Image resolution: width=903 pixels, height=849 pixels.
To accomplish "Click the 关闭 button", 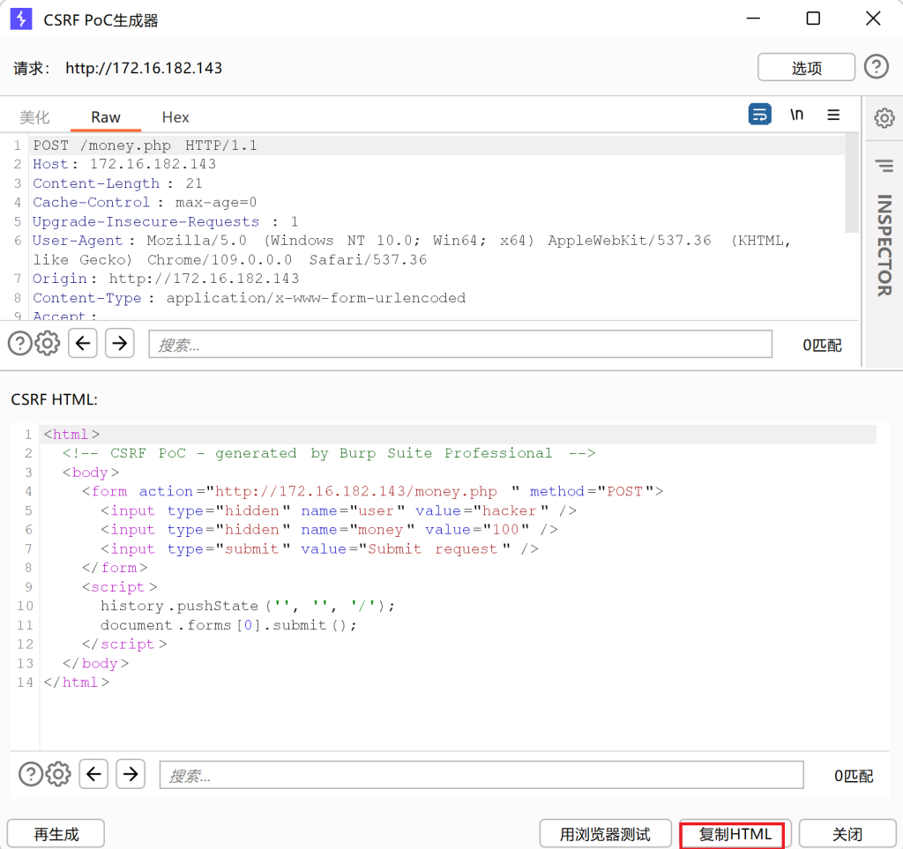I will (847, 833).
